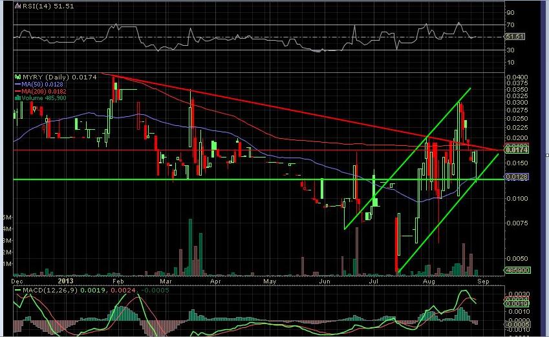This screenshot has height=337, width=549.
Task: Click the 0.0200 price axis label
Action: pos(517,138)
